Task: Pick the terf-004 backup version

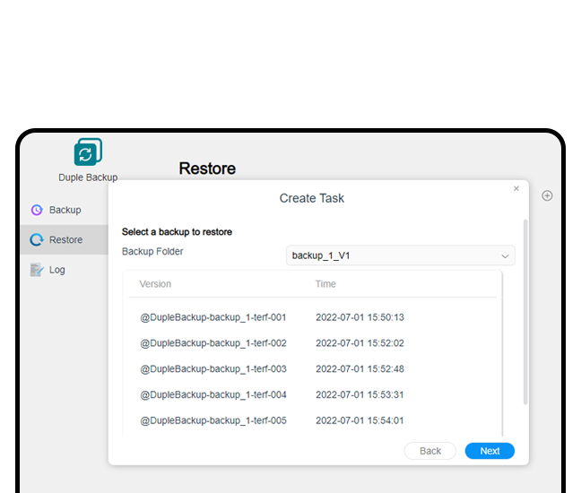Action: click(213, 395)
